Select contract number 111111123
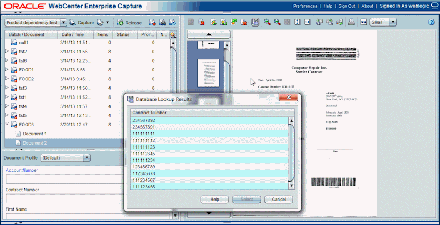Viewport: 440px width, 225px height. (209, 147)
